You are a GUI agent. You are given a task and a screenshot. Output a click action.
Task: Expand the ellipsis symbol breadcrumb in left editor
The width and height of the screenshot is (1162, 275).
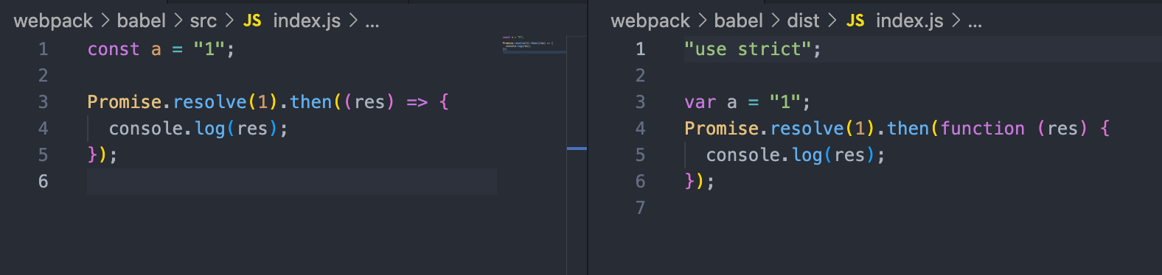tap(372, 22)
